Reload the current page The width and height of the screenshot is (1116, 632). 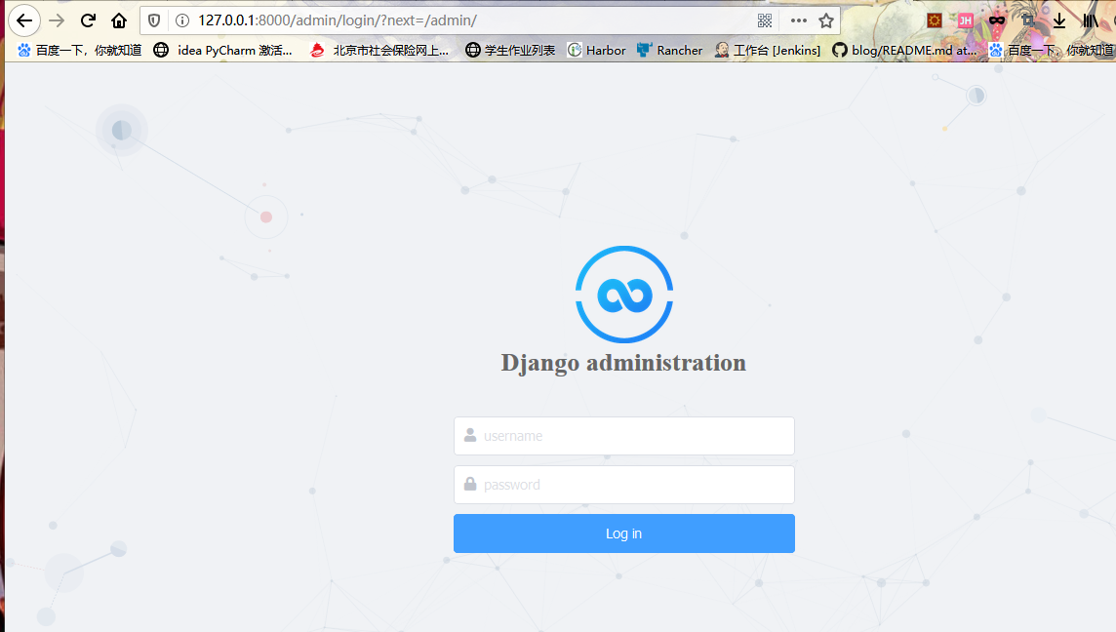(x=88, y=20)
